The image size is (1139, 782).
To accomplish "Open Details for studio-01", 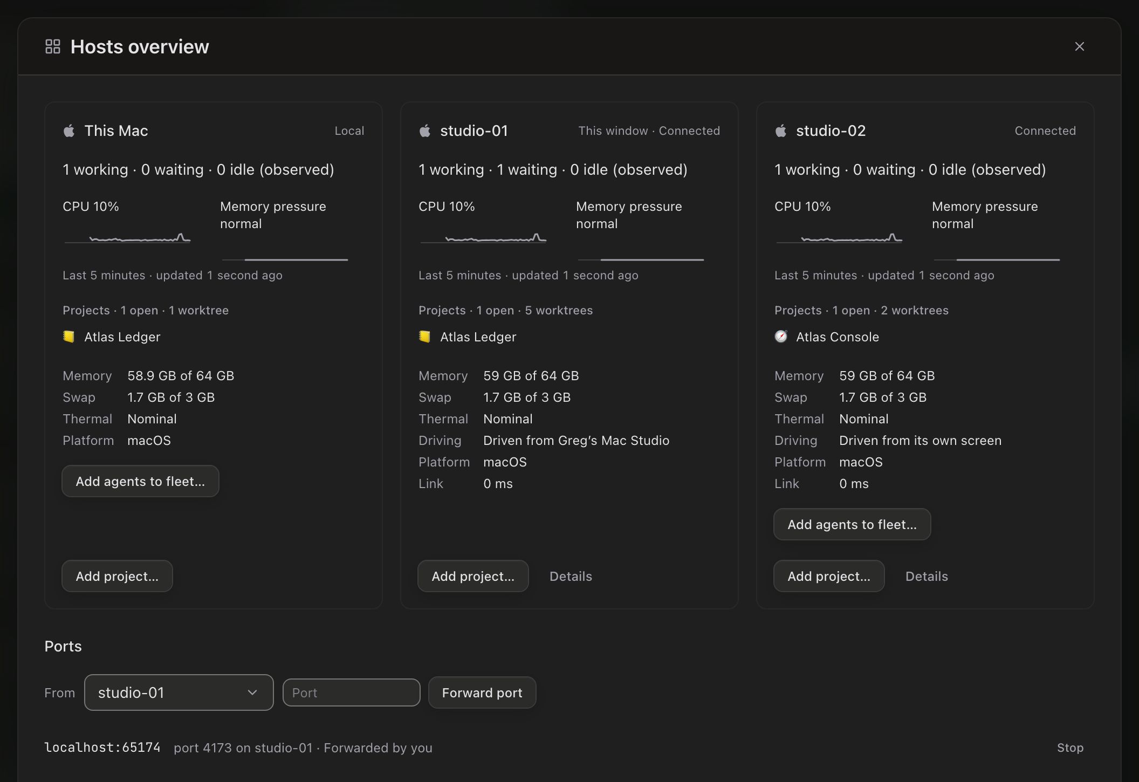I will coord(571,576).
